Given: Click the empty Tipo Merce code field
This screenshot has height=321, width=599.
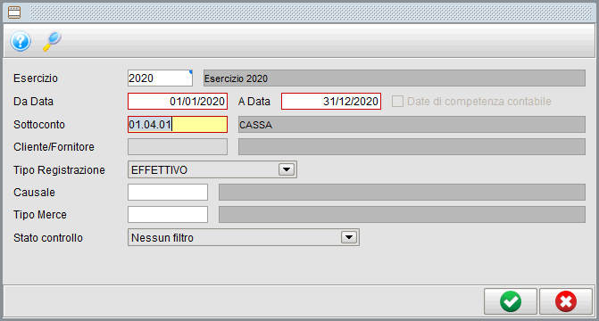Looking at the screenshot, I should point(168,215).
